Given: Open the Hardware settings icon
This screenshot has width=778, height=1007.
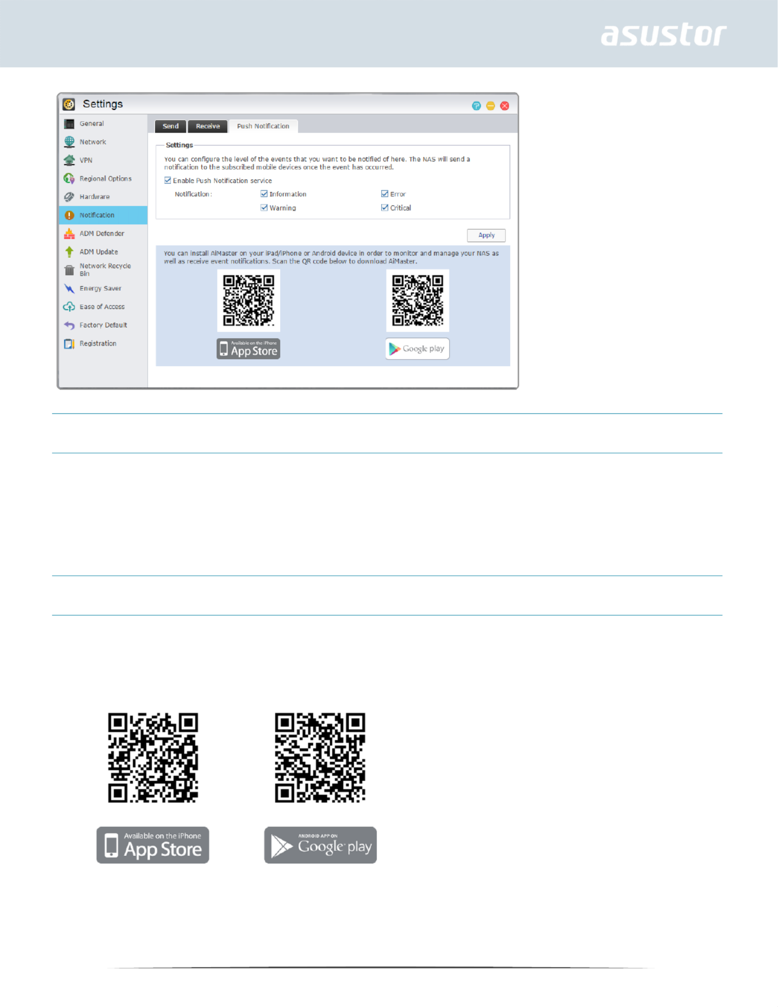Looking at the screenshot, I should point(69,197).
